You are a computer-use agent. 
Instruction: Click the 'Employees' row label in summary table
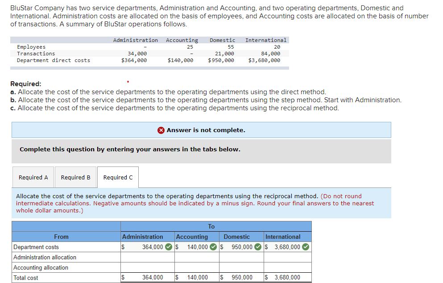(31, 47)
